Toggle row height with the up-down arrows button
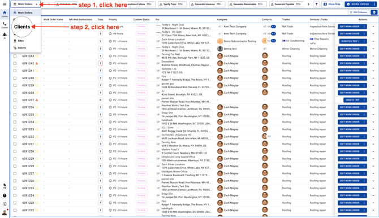This screenshot has width=379, height=218. pyautogui.click(x=374, y=12)
